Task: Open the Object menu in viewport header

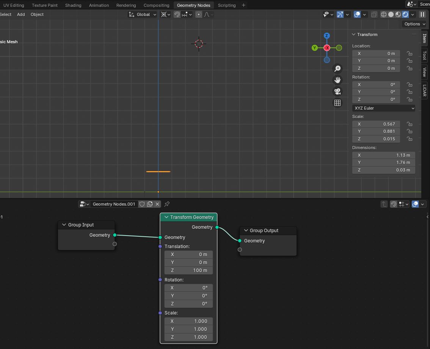Action: [37, 14]
